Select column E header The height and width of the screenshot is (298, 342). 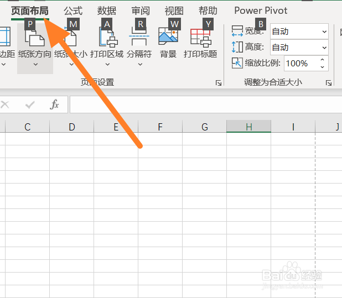click(x=116, y=127)
